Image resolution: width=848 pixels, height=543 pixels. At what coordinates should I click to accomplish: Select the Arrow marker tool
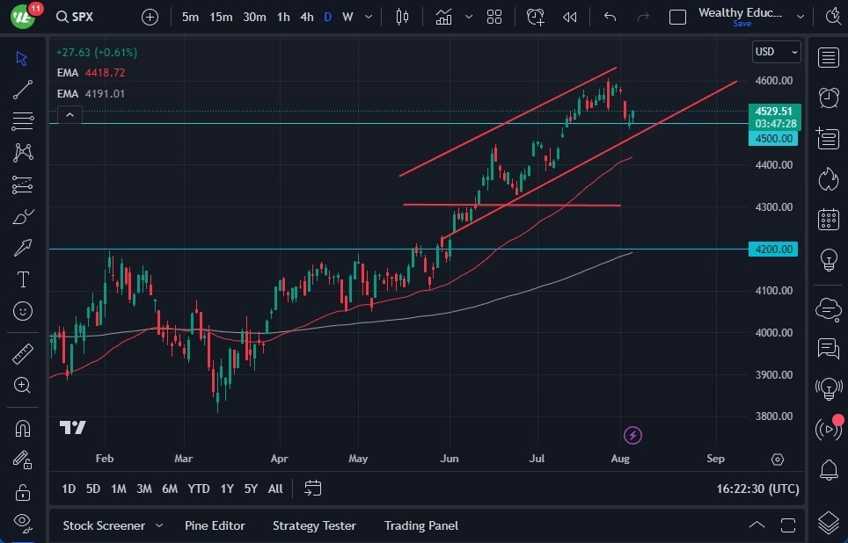click(22, 248)
